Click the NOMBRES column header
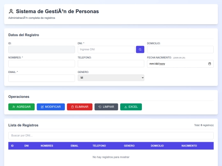 coord(47,146)
